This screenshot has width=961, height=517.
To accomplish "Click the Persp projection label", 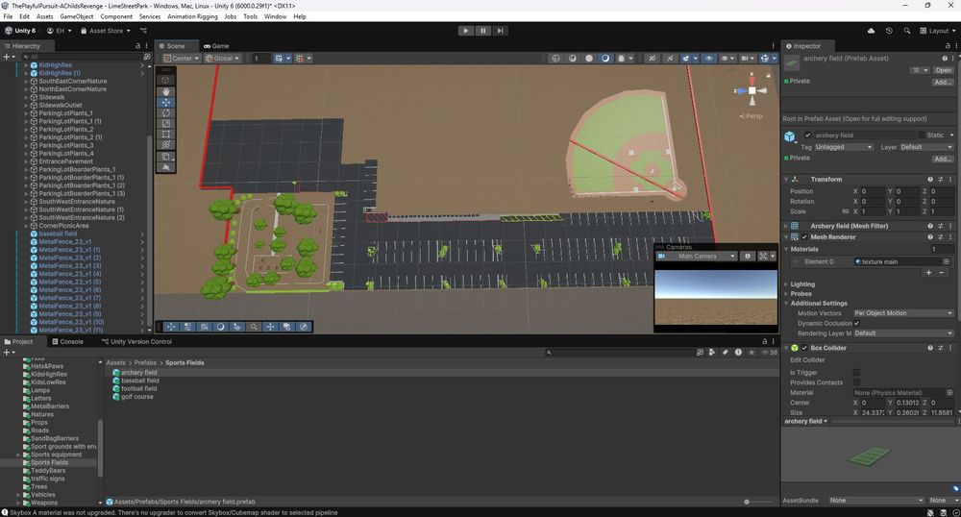I will click(752, 115).
